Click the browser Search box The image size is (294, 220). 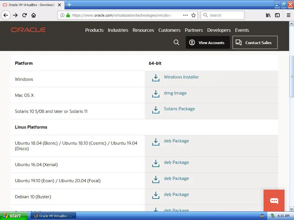coord(223,15)
